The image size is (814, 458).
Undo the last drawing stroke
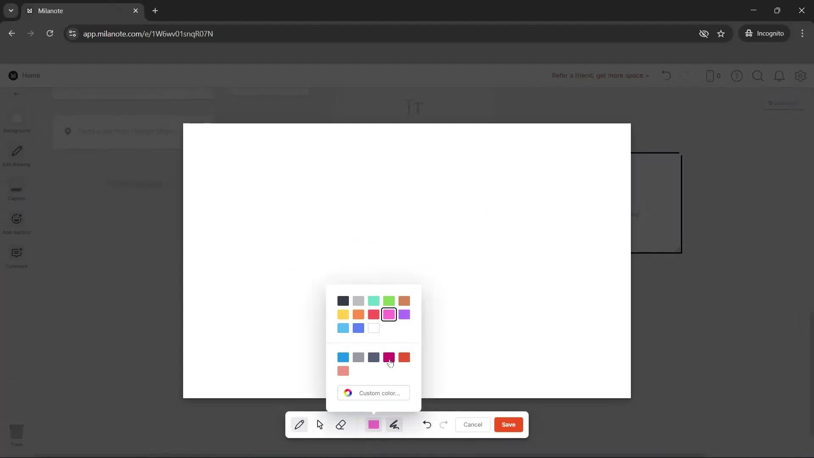click(427, 424)
